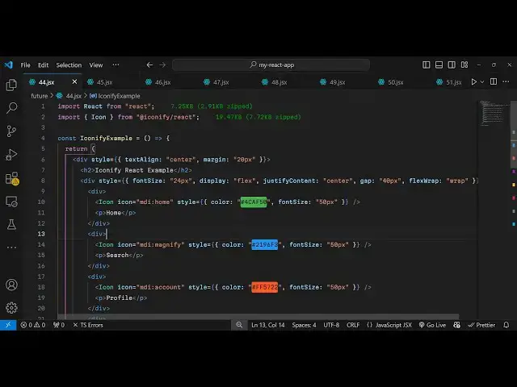
Task: Open notifications bell
Action: pos(506,325)
